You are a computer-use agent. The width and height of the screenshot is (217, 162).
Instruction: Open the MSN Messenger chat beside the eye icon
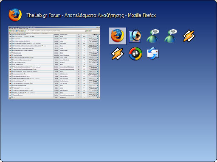(153, 36)
